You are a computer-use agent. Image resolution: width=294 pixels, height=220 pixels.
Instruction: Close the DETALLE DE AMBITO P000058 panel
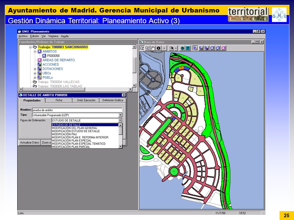coord(124,95)
